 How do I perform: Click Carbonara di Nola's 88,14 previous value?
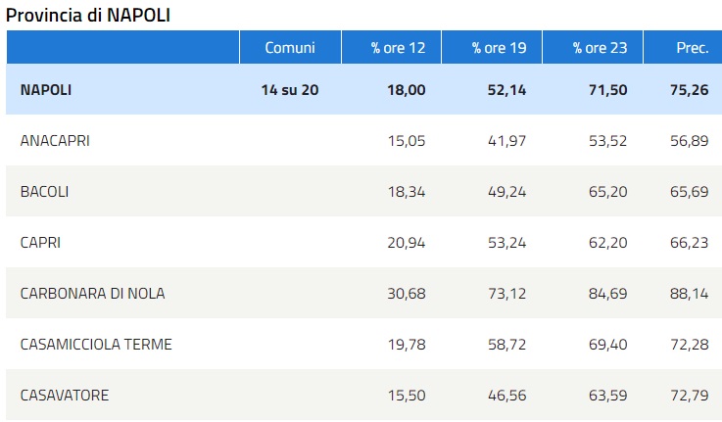(x=691, y=294)
